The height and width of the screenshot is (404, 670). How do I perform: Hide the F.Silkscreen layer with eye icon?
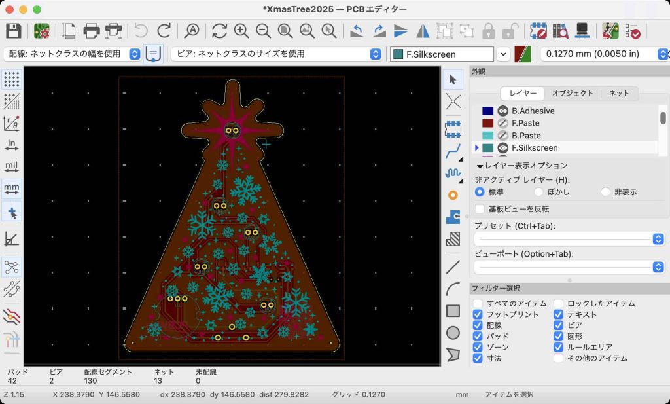[503, 148]
